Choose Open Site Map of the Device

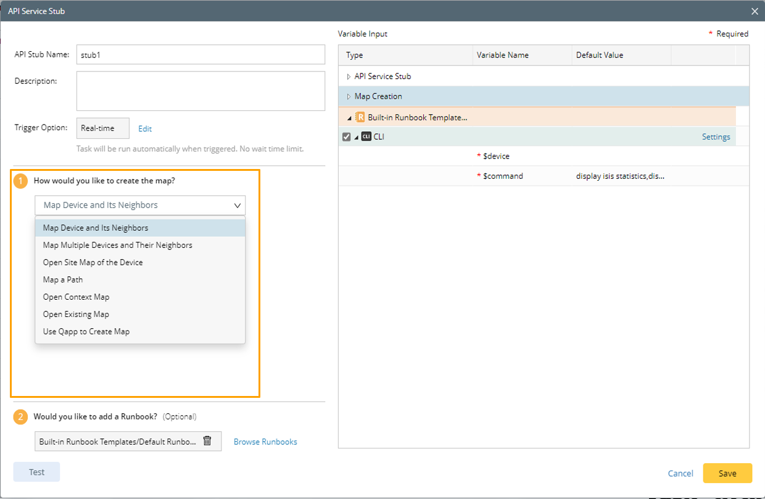(93, 262)
